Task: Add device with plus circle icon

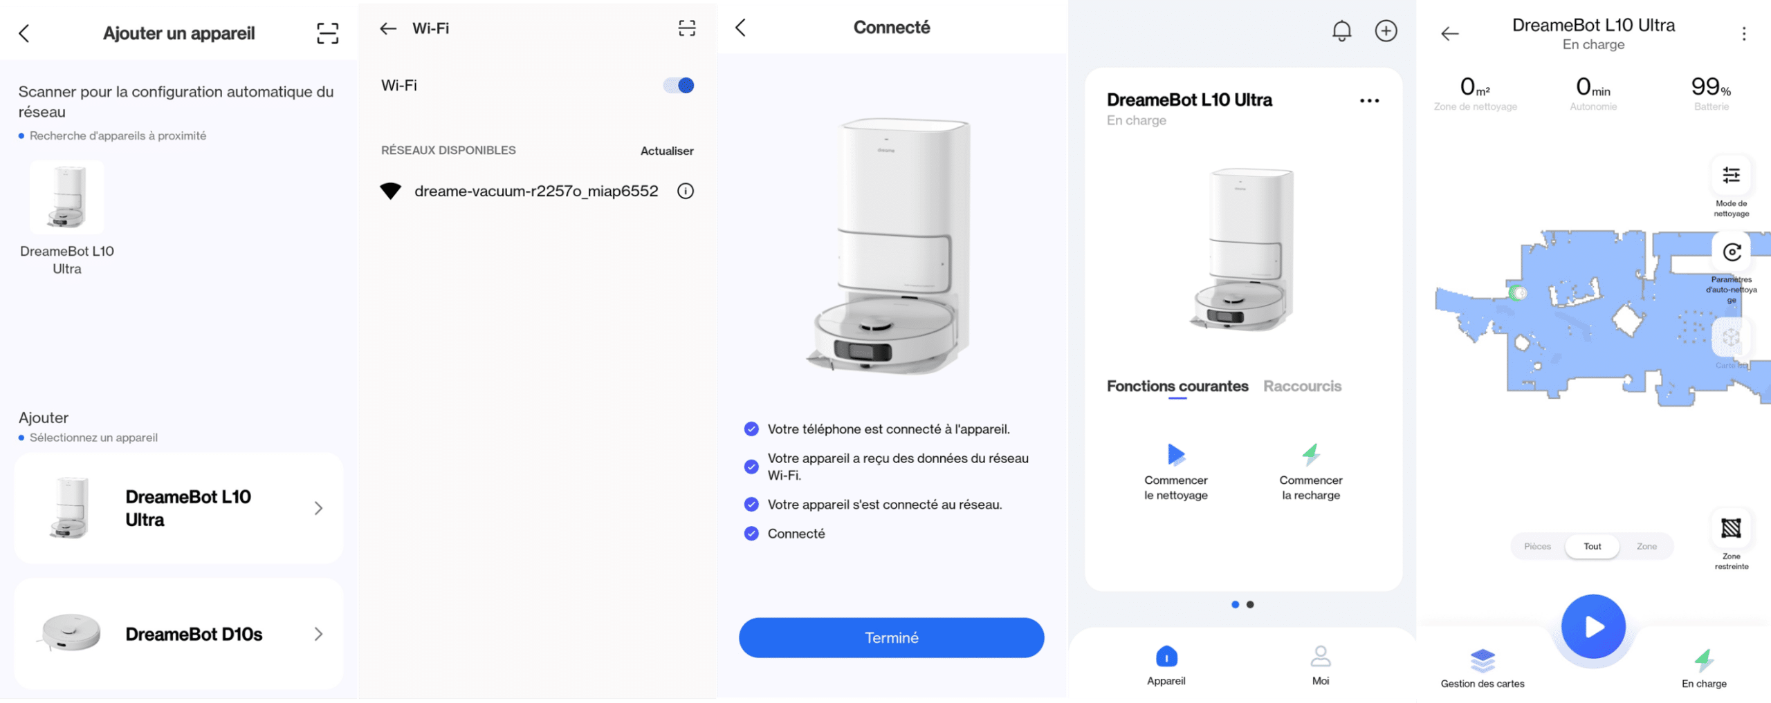Action: click(x=1386, y=31)
